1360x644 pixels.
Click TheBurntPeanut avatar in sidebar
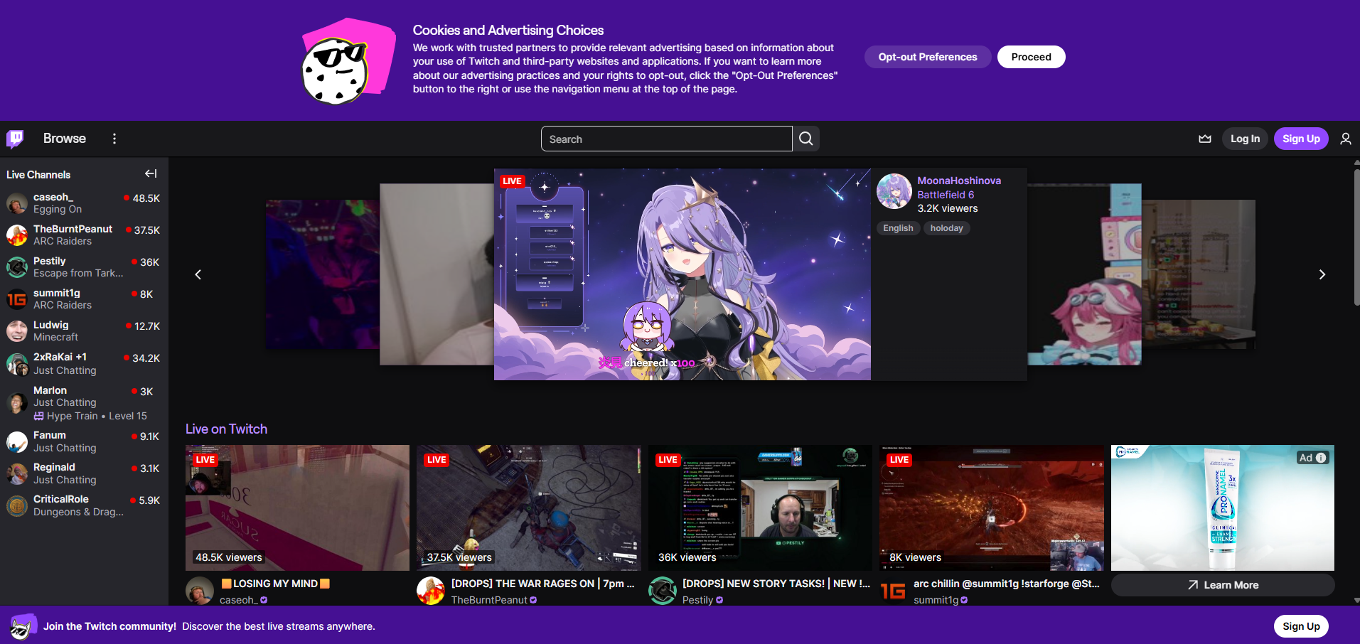17,235
